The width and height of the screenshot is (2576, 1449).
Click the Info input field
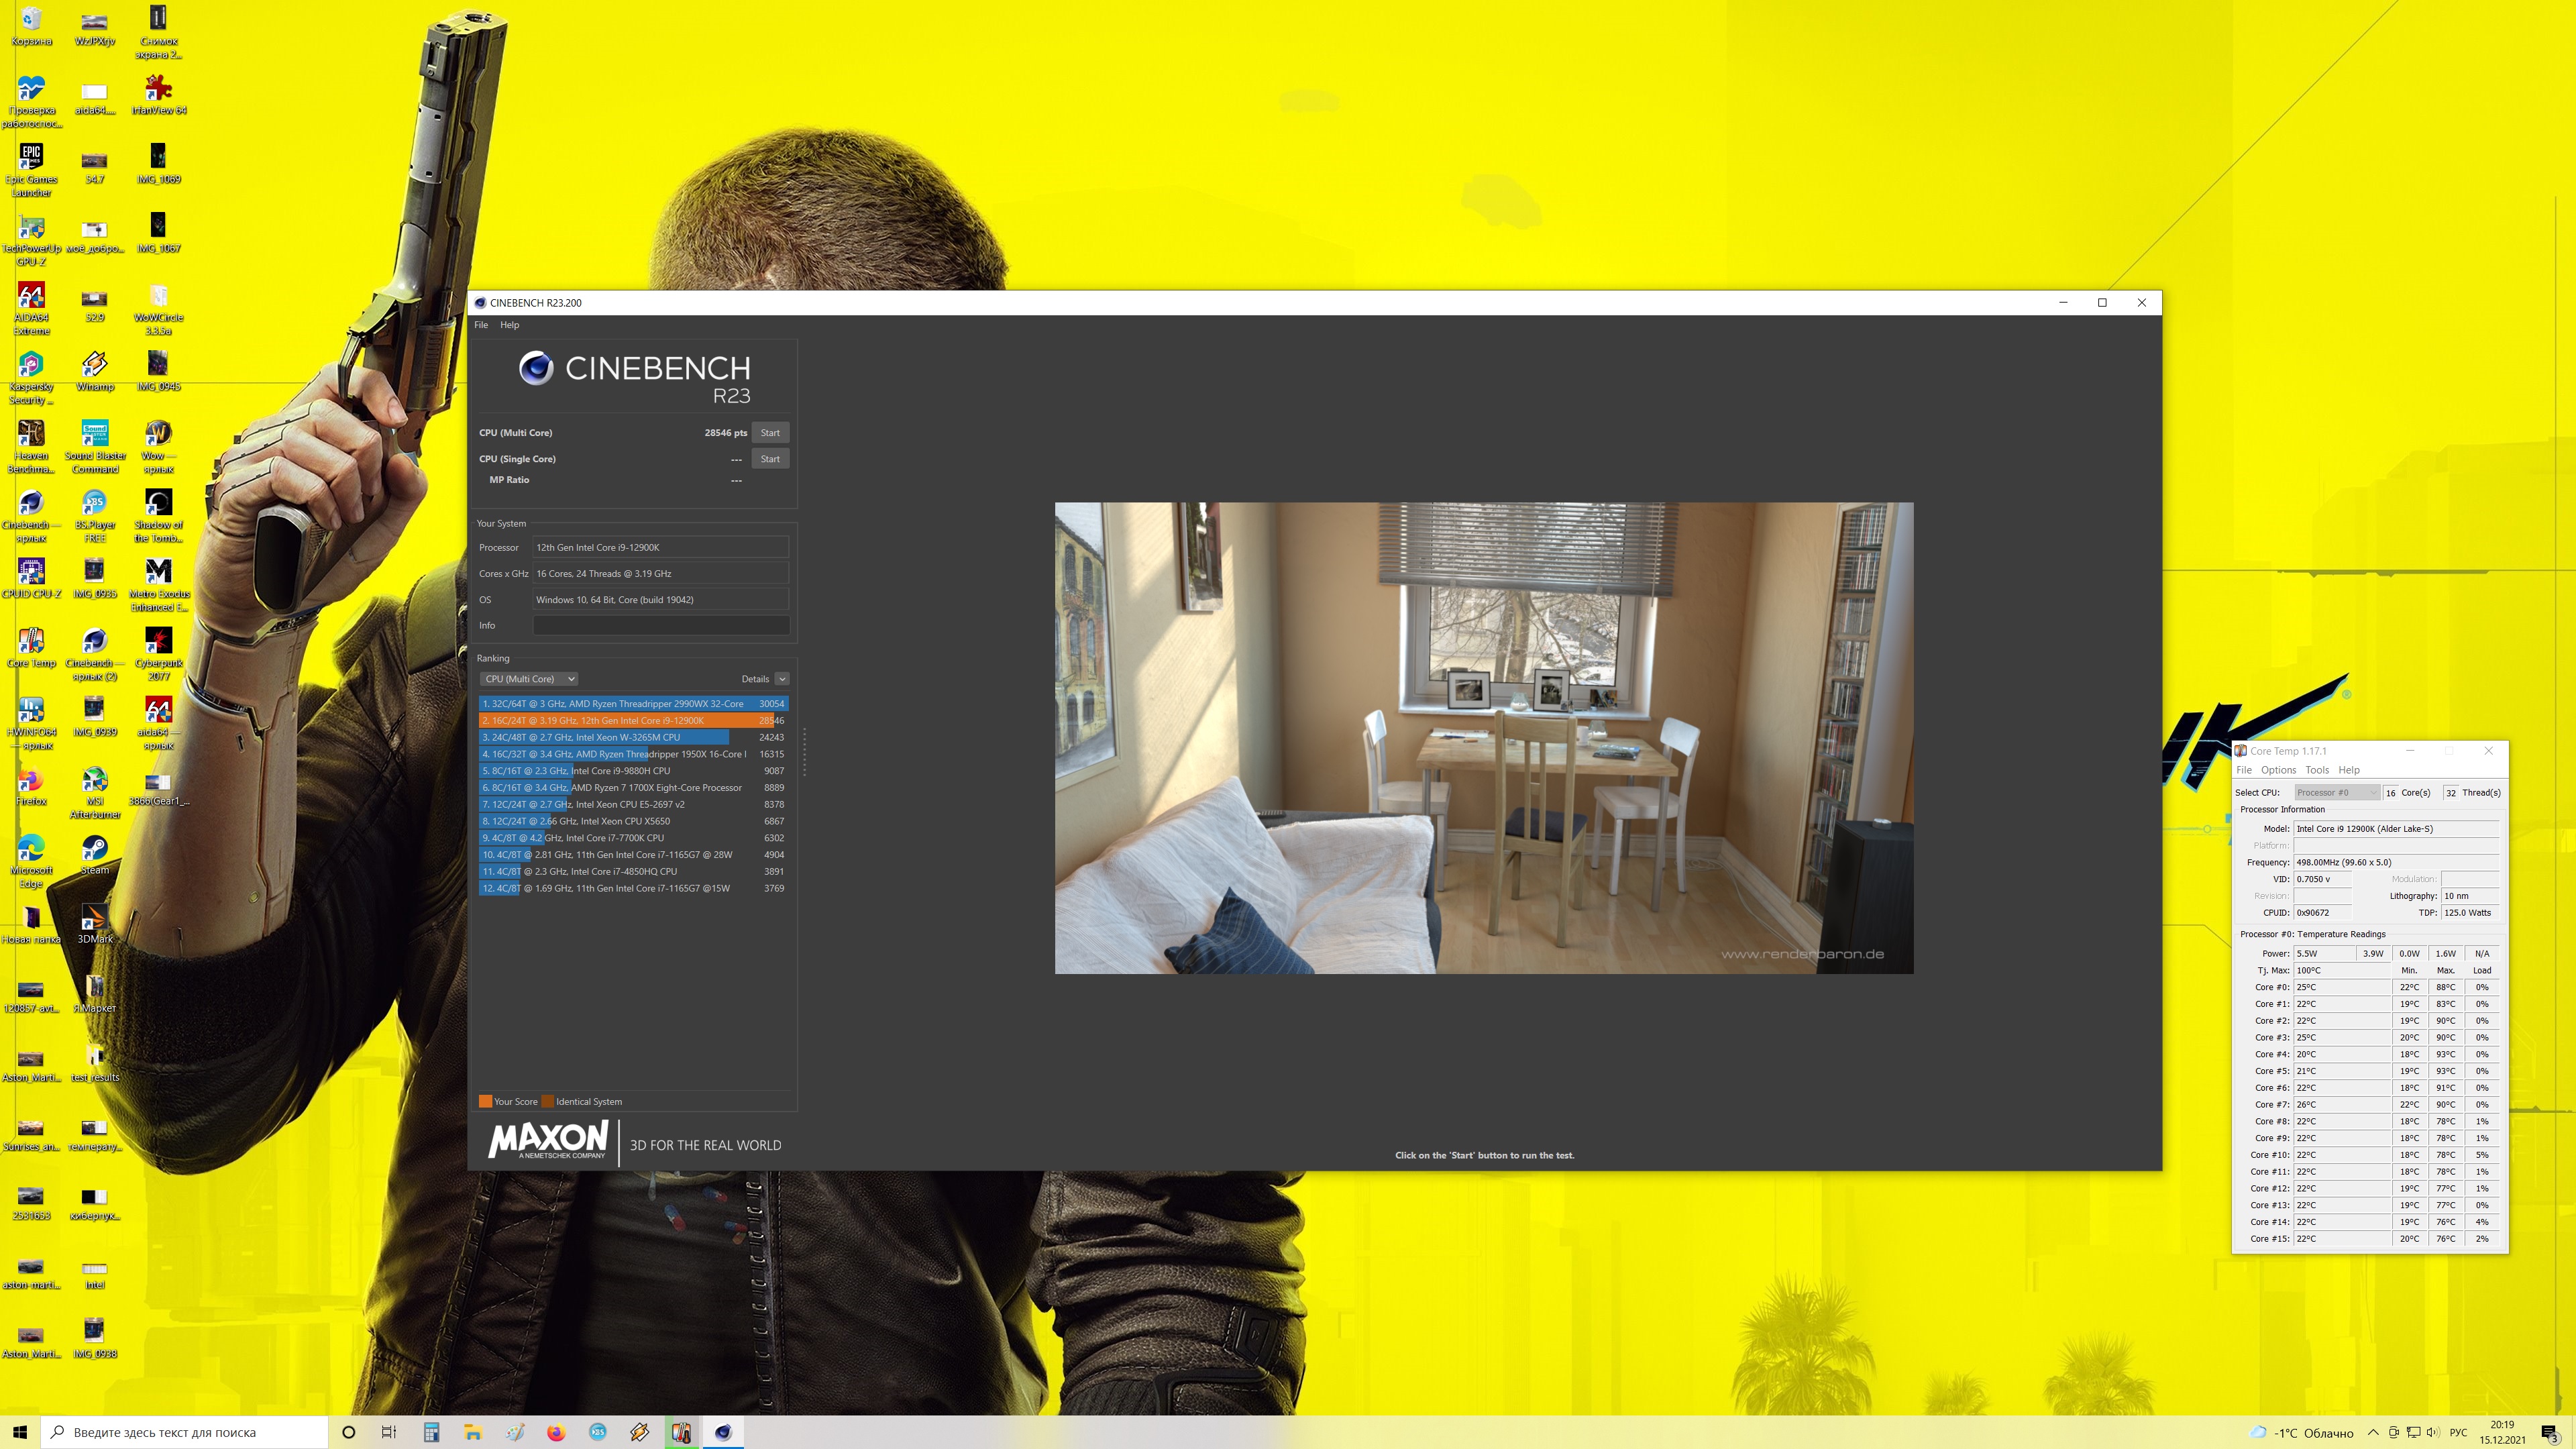pos(660,626)
